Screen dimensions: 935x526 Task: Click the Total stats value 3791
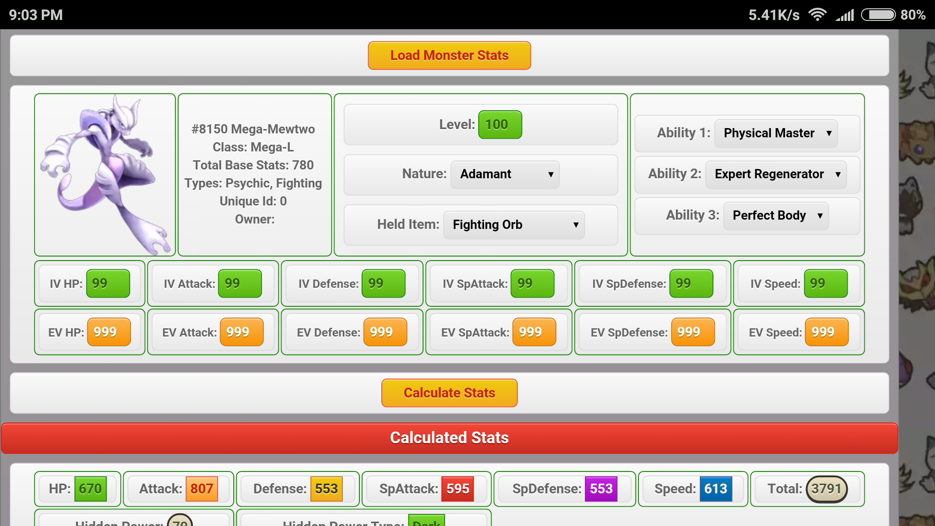[826, 488]
